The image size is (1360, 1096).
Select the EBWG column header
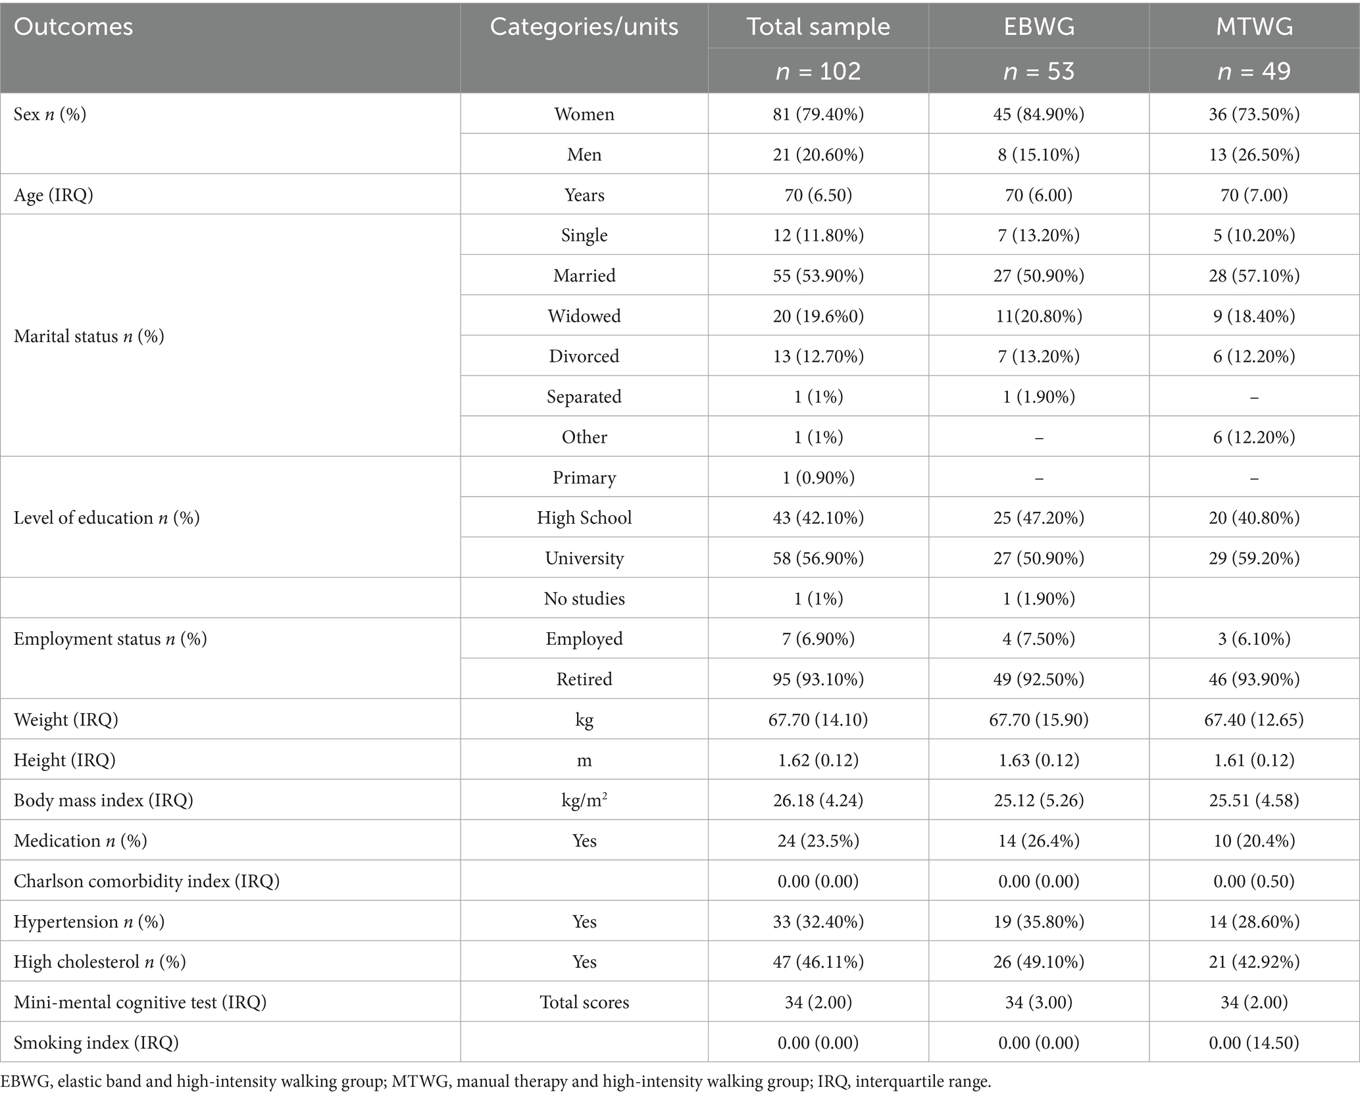click(x=1039, y=27)
